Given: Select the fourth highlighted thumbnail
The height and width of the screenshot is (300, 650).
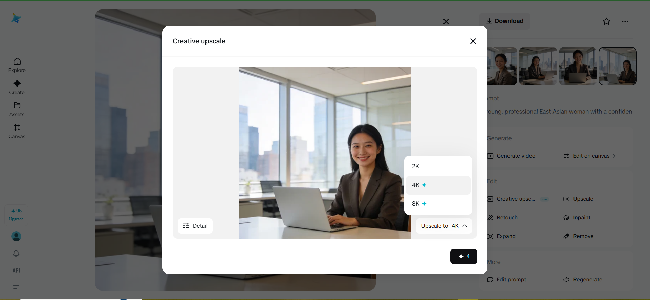Looking at the screenshot, I should (617, 66).
